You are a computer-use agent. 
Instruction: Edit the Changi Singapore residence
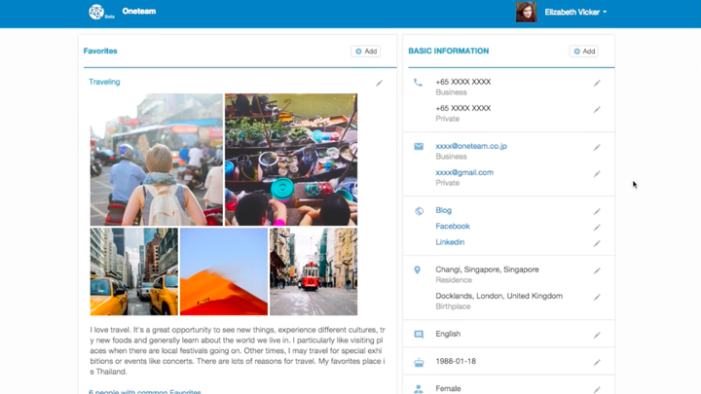click(x=597, y=270)
